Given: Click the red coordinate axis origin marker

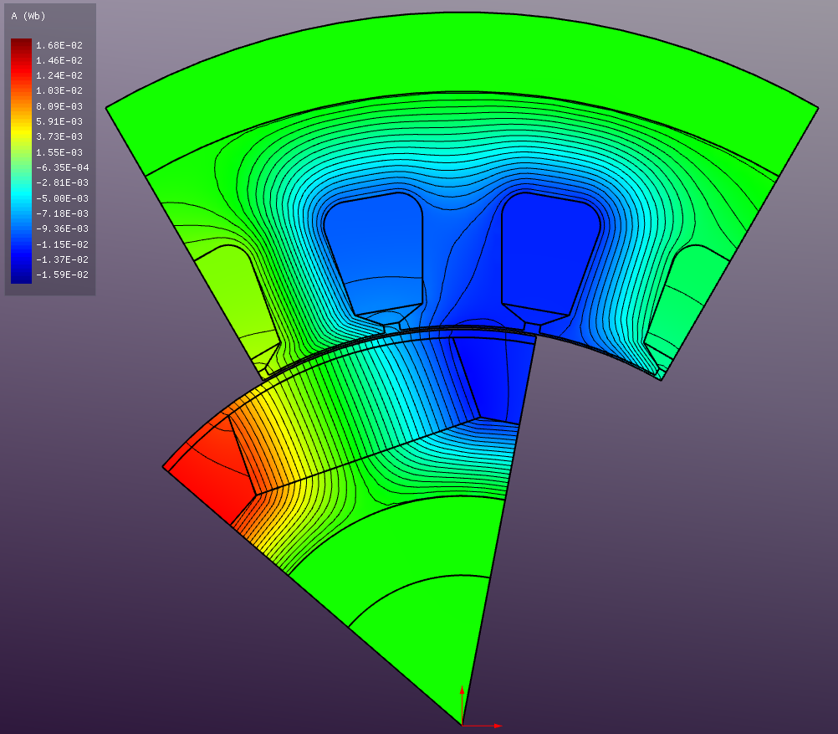Looking at the screenshot, I should pos(462,725).
